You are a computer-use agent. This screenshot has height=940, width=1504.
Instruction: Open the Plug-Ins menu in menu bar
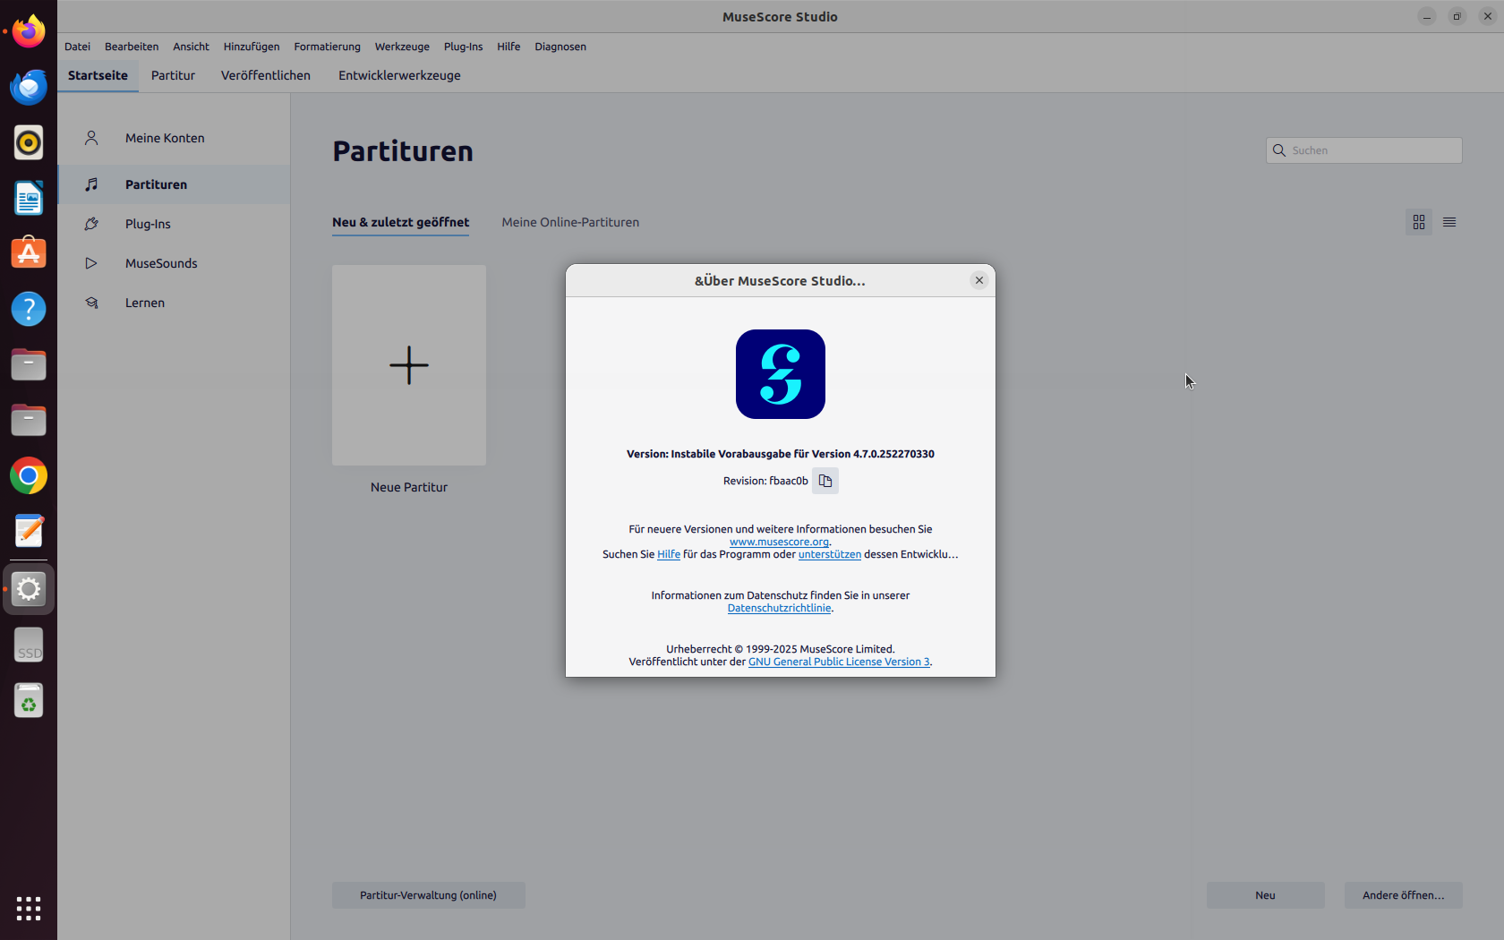(463, 47)
